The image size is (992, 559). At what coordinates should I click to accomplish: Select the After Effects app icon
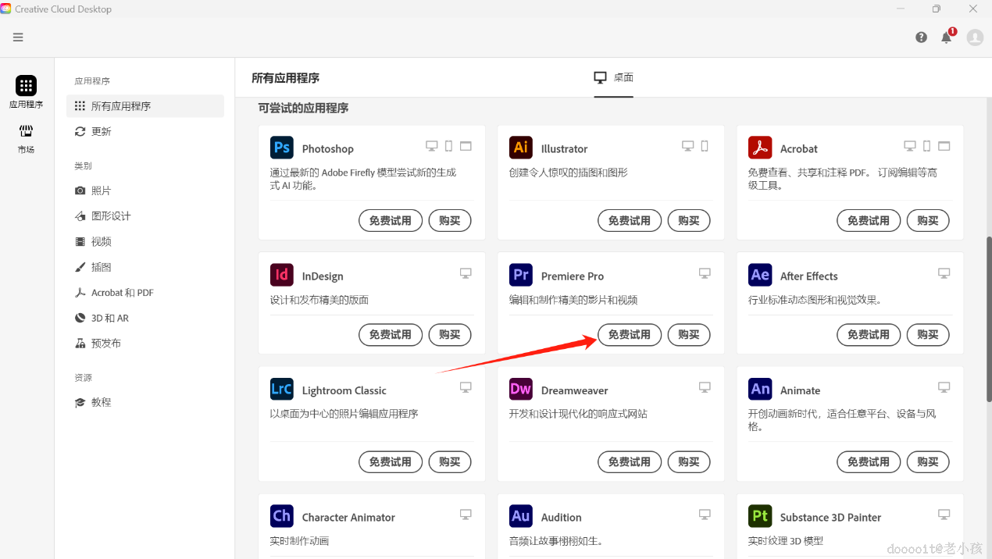pyautogui.click(x=759, y=275)
